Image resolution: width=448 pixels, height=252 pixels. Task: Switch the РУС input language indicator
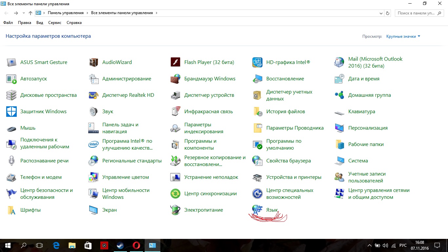[x=403, y=245]
